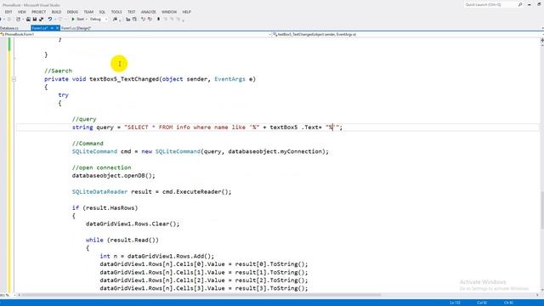The width and height of the screenshot is (544, 306).
Task: Click the databaseobject.openDB(); line
Action: coord(113,176)
